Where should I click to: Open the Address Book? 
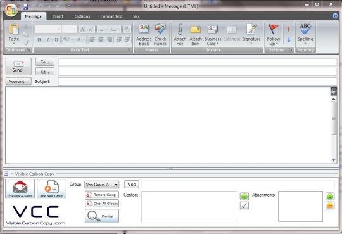144,34
